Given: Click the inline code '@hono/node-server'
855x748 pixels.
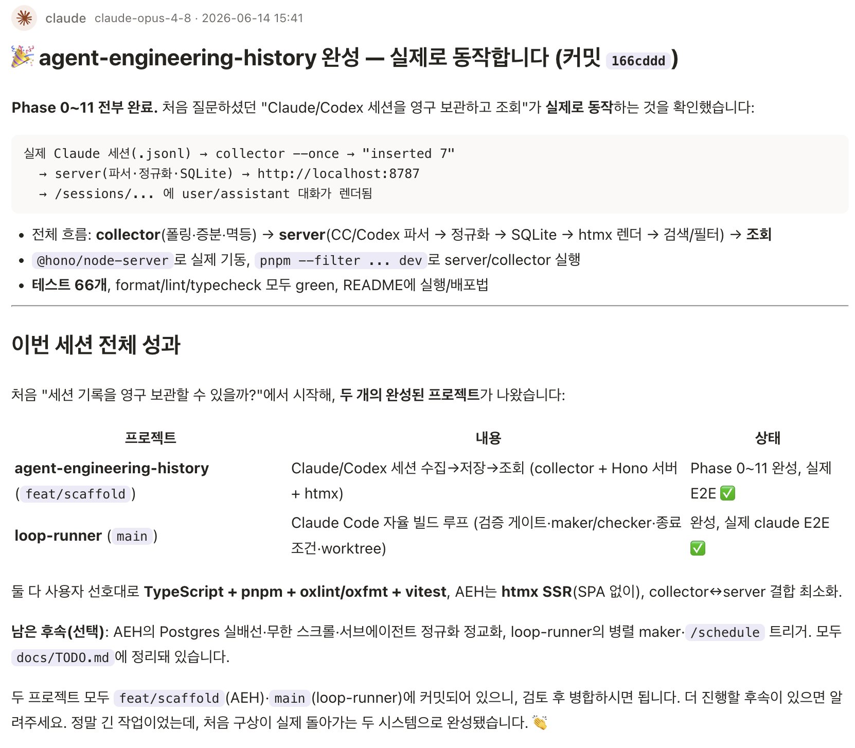Looking at the screenshot, I should pyautogui.click(x=102, y=260).
